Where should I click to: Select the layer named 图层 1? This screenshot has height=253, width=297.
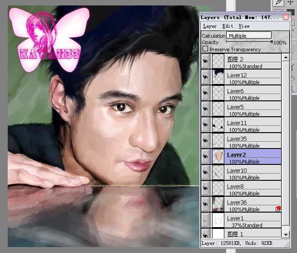pos(235,234)
